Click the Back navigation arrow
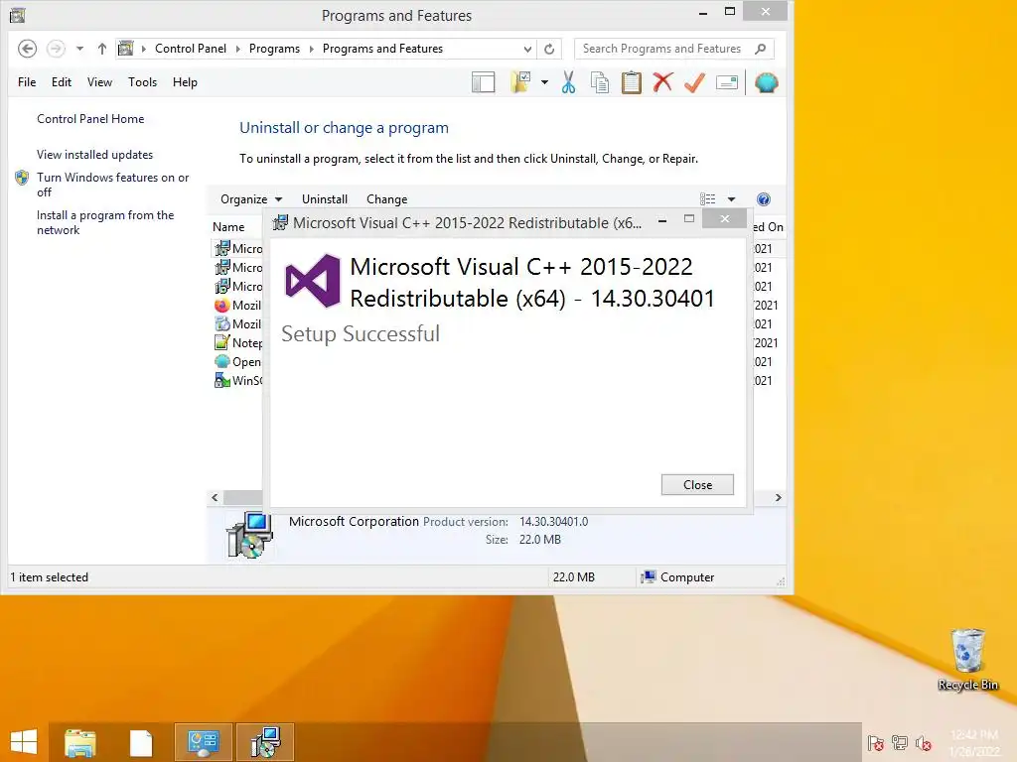Viewport: 1017px width, 762px height. [x=27, y=49]
